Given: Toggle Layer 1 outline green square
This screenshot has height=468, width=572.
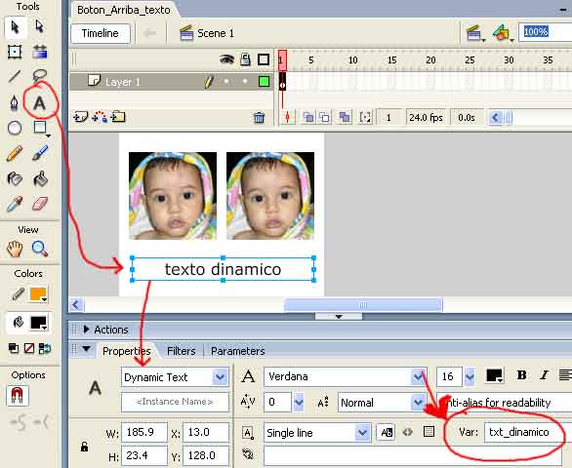Looking at the screenshot, I should coord(264,81).
